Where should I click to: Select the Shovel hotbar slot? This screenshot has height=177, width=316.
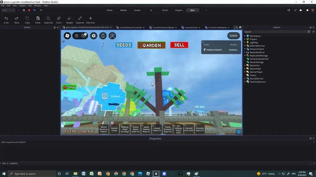103,129
